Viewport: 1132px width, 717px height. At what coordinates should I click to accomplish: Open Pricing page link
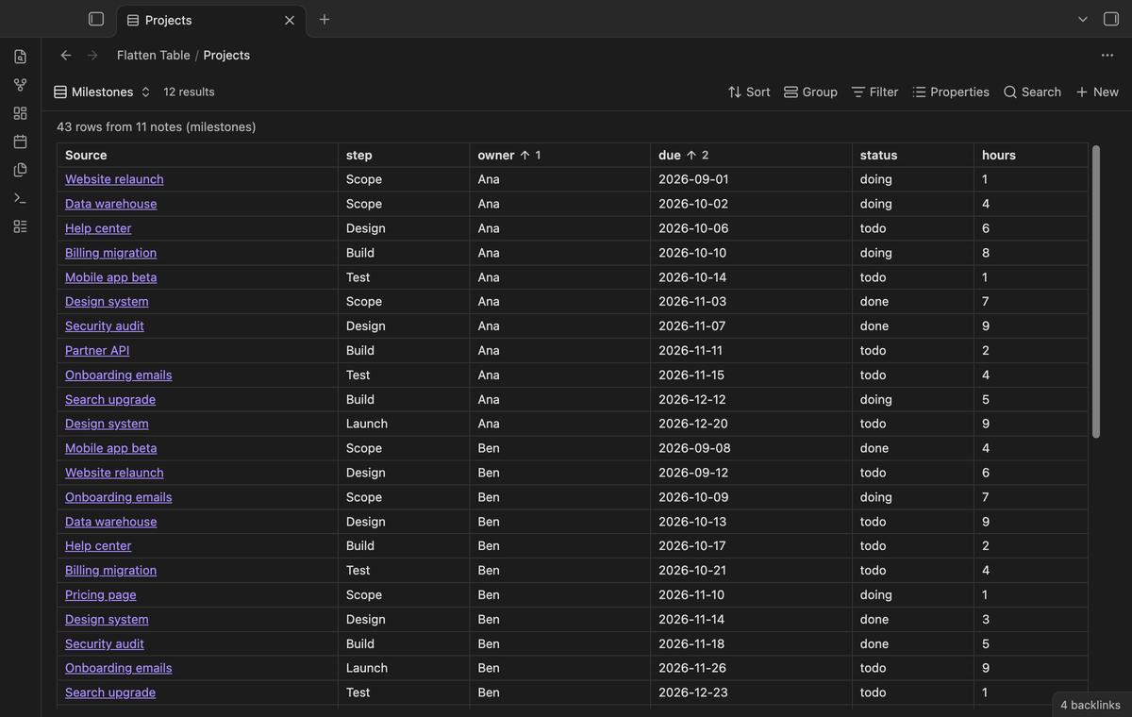101,594
